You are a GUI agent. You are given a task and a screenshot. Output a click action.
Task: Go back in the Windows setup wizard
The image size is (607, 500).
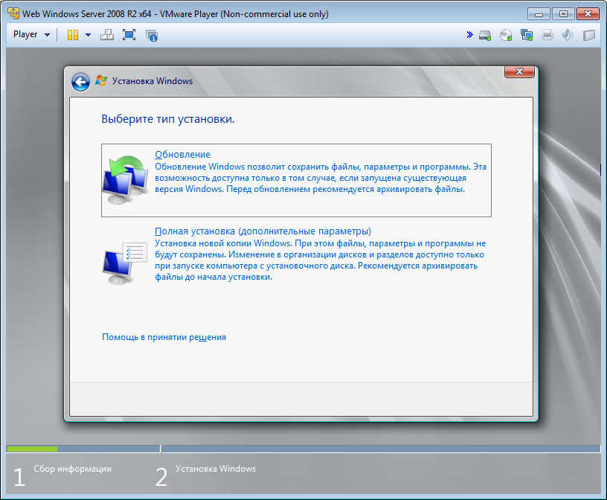80,82
